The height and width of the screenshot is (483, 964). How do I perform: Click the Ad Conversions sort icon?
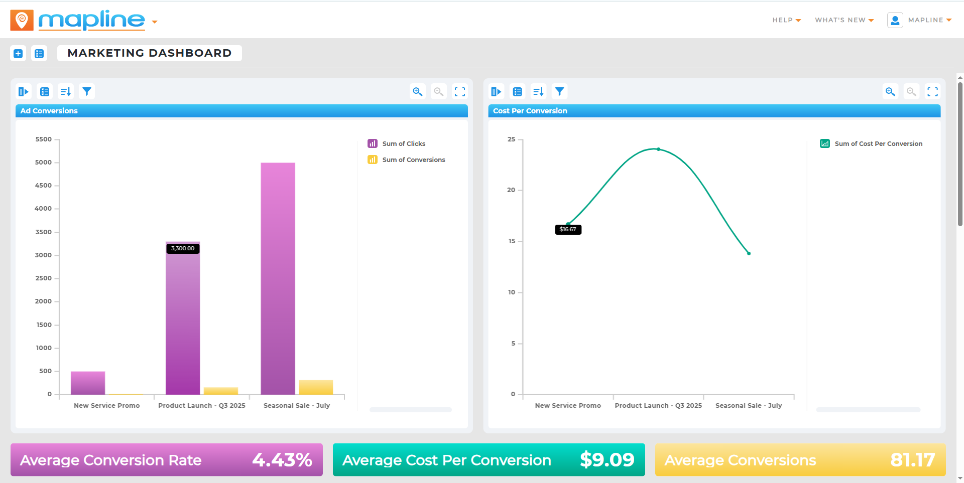coord(66,92)
